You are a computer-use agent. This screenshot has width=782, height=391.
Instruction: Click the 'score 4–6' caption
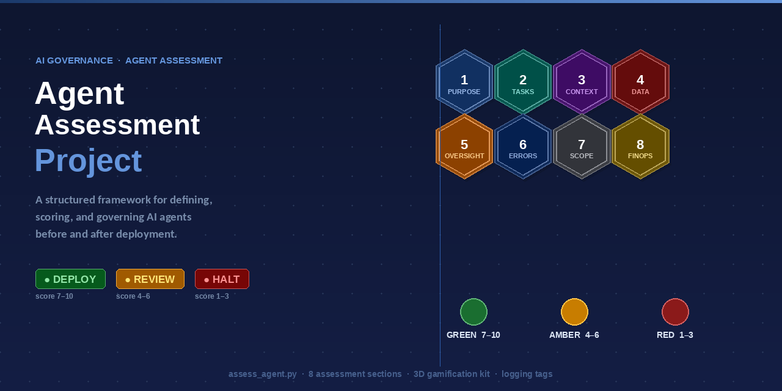[x=133, y=296]
